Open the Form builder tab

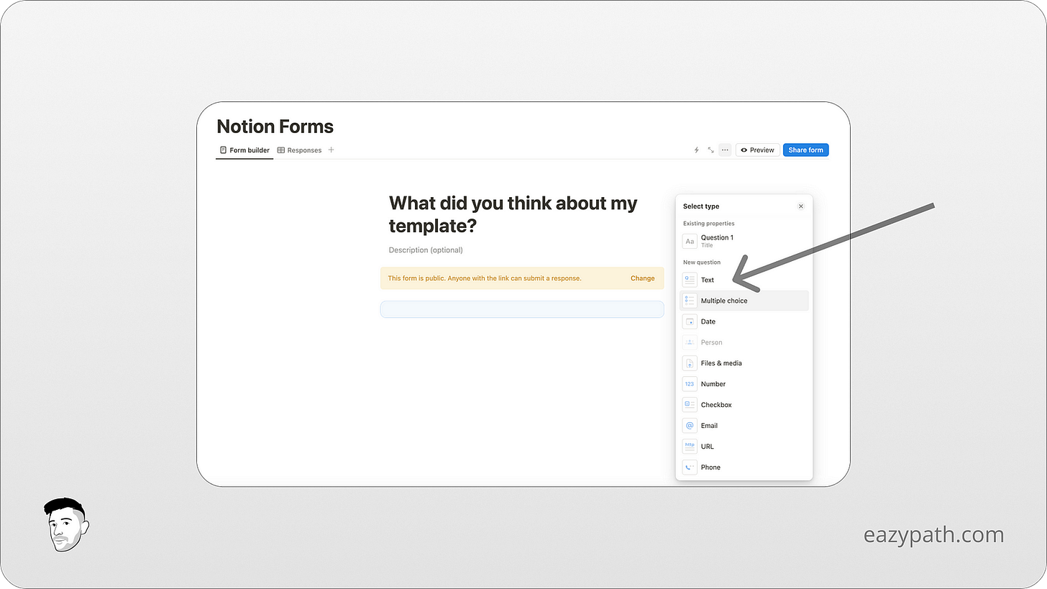click(244, 150)
